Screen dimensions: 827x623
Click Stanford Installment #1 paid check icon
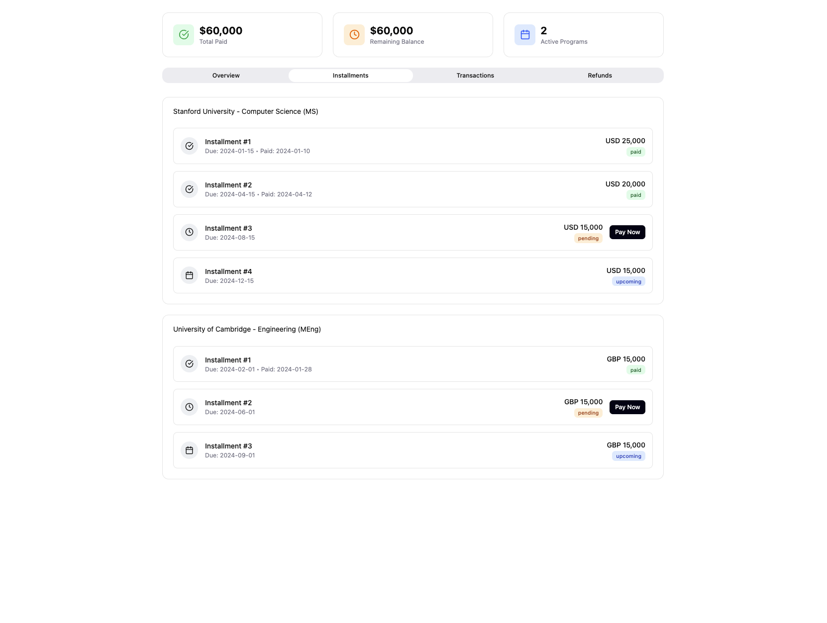(x=189, y=146)
